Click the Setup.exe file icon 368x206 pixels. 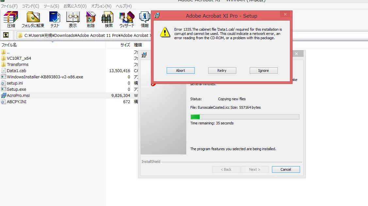click(4, 89)
